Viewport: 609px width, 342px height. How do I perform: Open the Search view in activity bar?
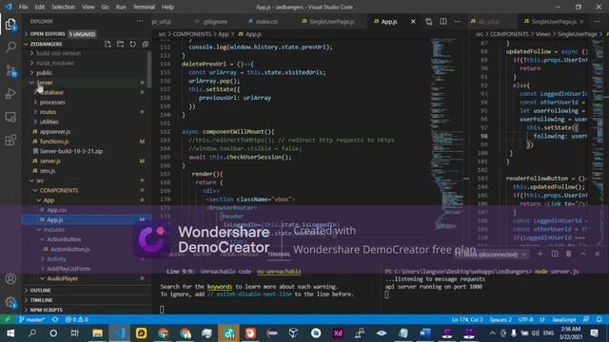point(10,47)
